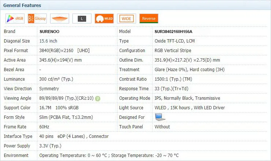Image resolution: width=271 pixels, height=161 pixels.
Task: Click the Glossy surface icon
Action: [x=37, y=19]
